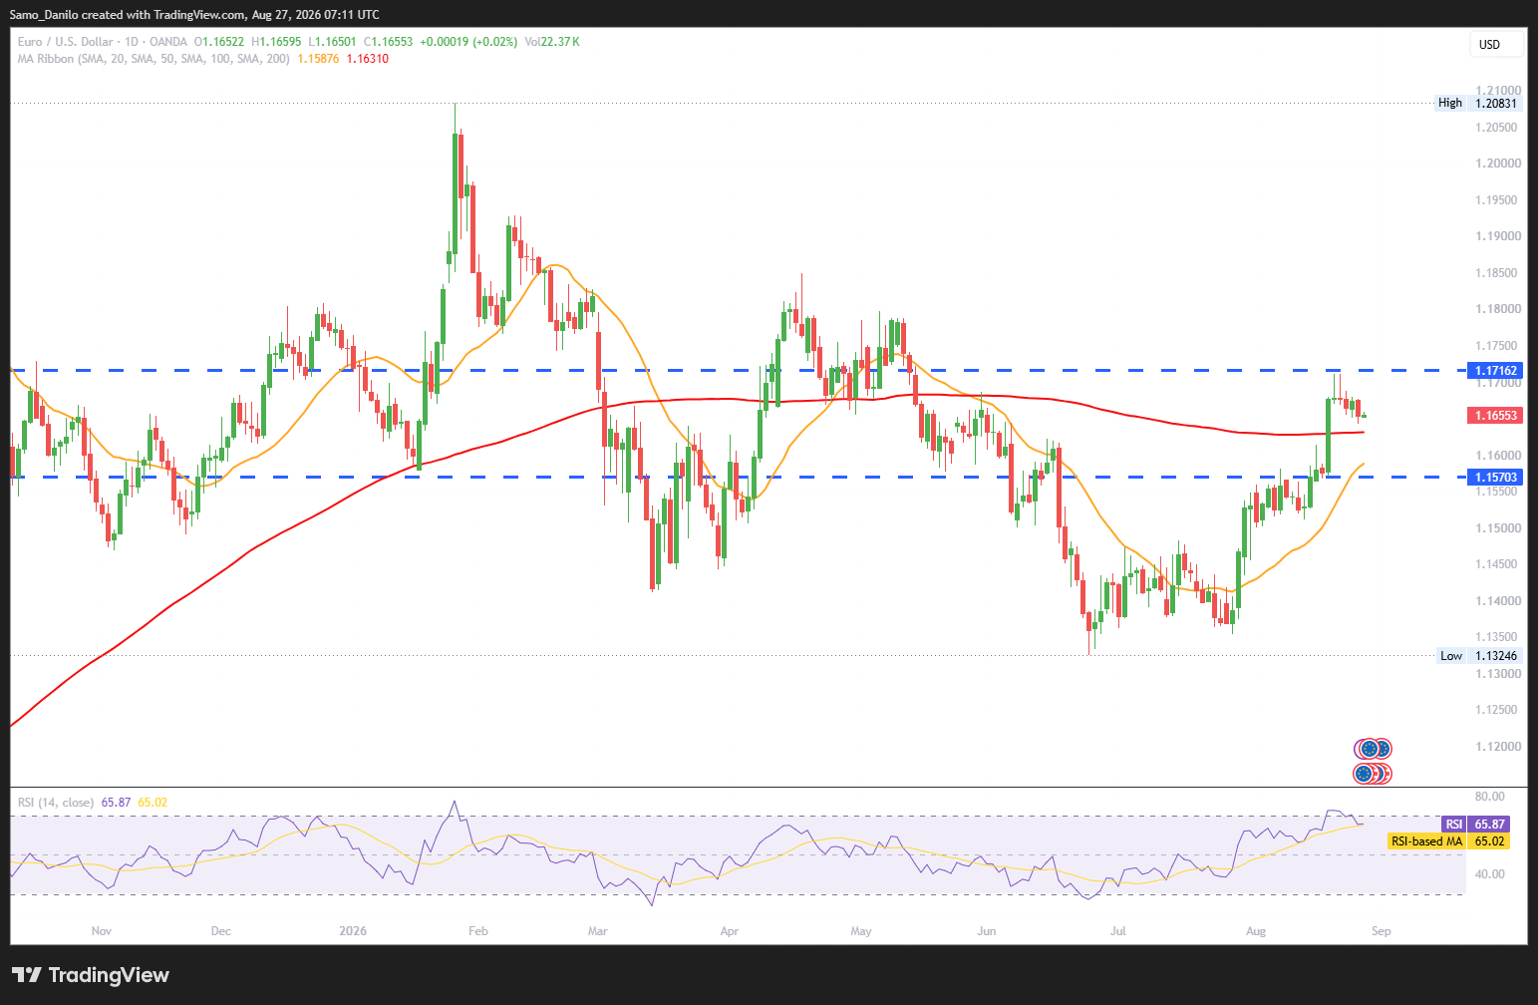
Task: Click the red MA value 1.16310
Action: click(368, 59)
